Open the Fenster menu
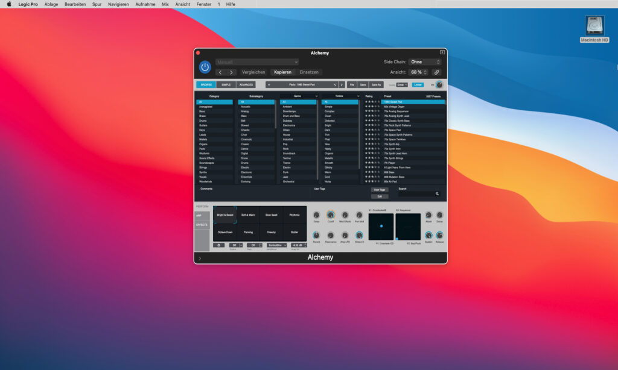The width and height of the screenshot is (618, 370). click(x=204, y=4)
